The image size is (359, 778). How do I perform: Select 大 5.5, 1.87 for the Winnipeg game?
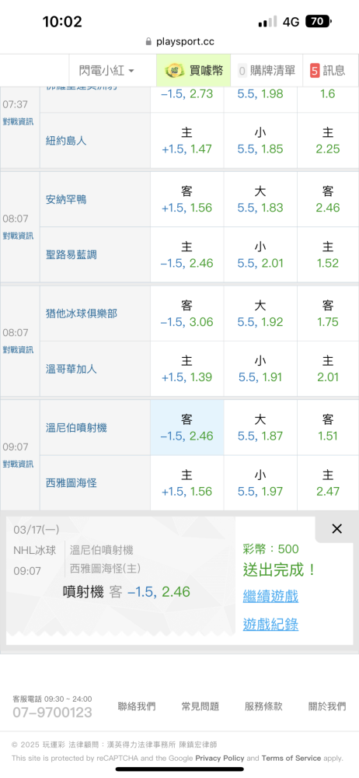click(x=260, y=428)
